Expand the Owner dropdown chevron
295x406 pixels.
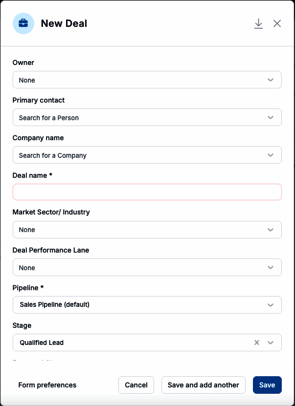tap(271, 80)
